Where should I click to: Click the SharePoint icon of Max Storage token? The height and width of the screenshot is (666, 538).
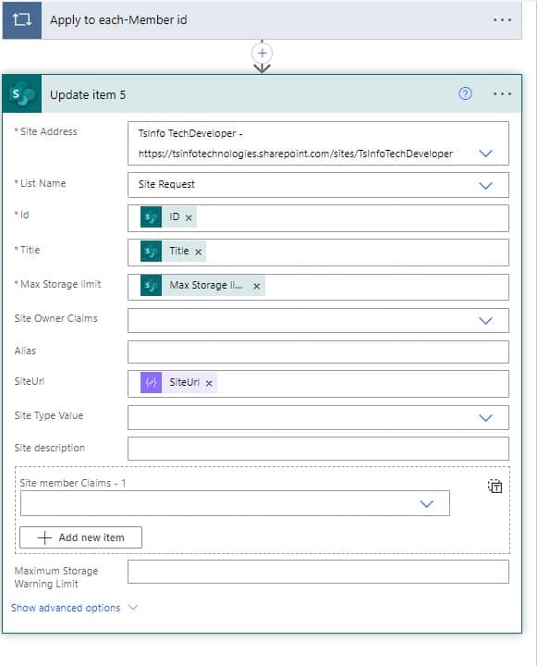click(x=152, y=285)
